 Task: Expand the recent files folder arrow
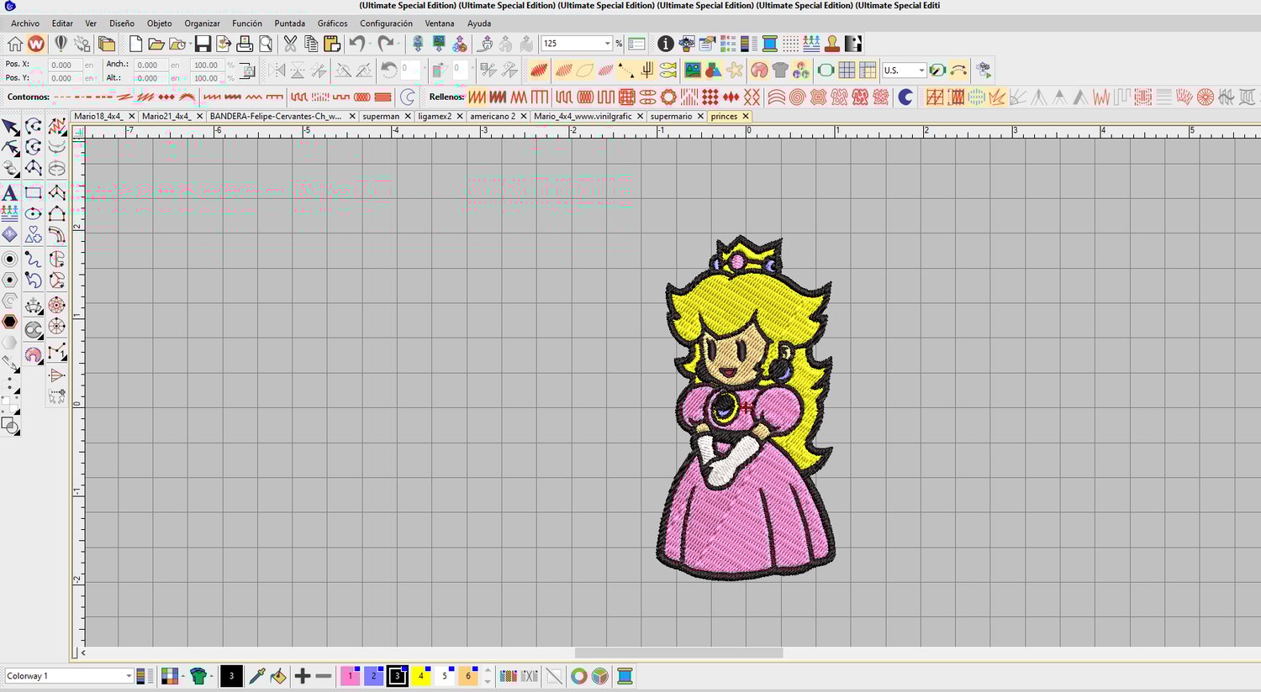click(x=191, y=44)
